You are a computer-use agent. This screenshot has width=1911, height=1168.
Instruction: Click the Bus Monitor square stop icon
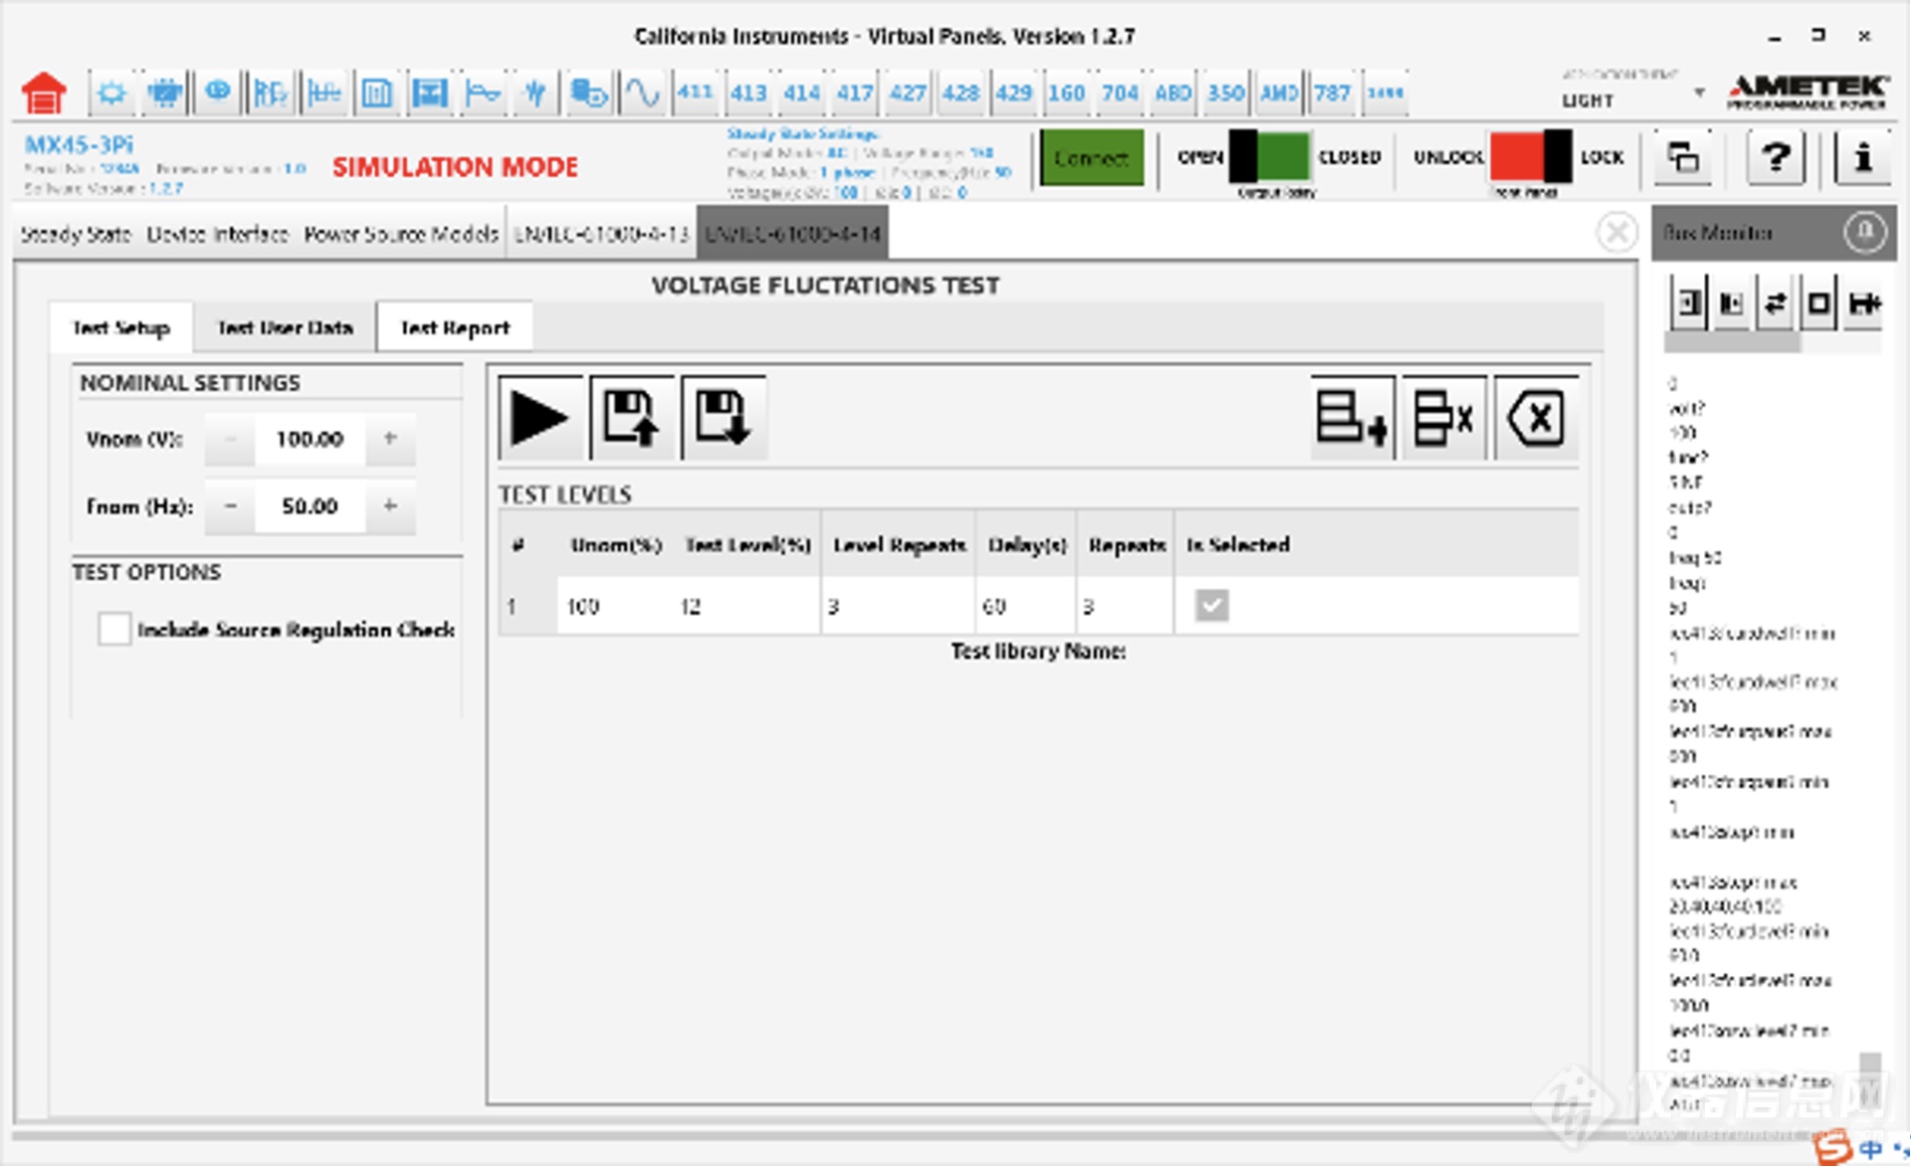point(1818,303)
